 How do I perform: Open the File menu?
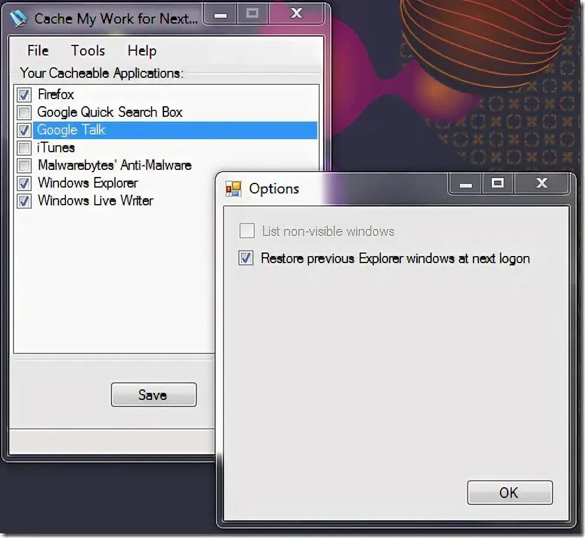38,51
